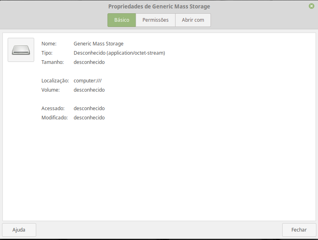Screen dimensions: 318x240
Task: Click the Tipo value Desconhecido (application/octet-stream)
Action: (x=119, y=53)
